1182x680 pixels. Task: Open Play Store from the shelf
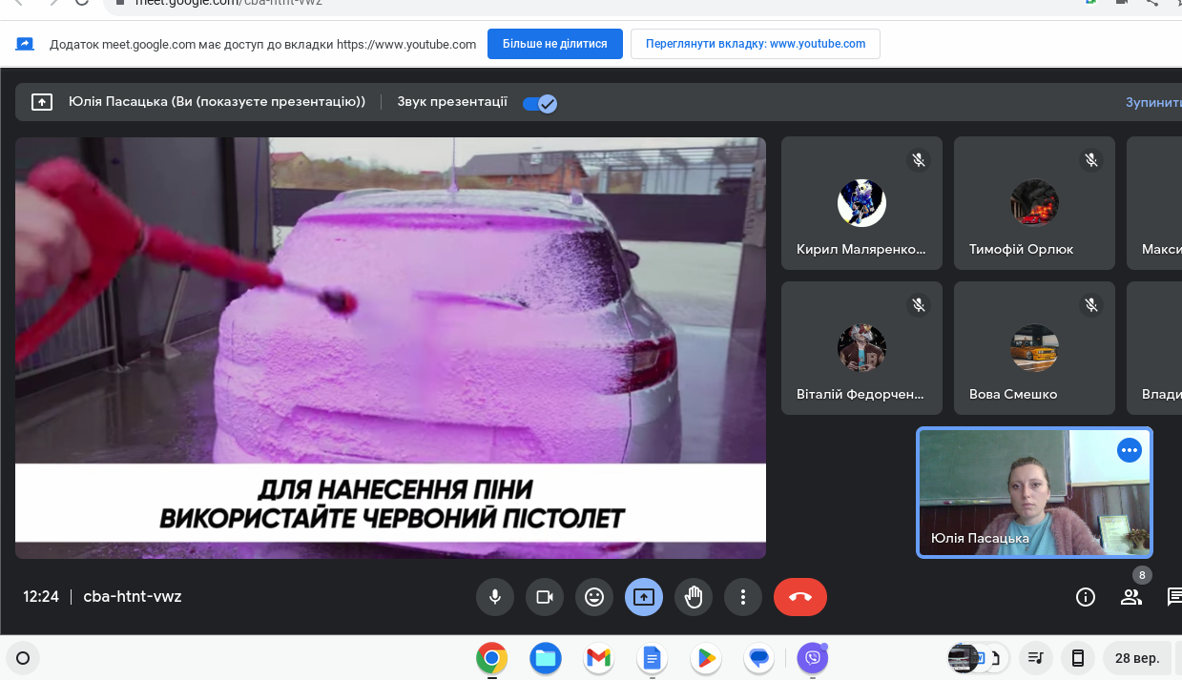pos(706,658)
